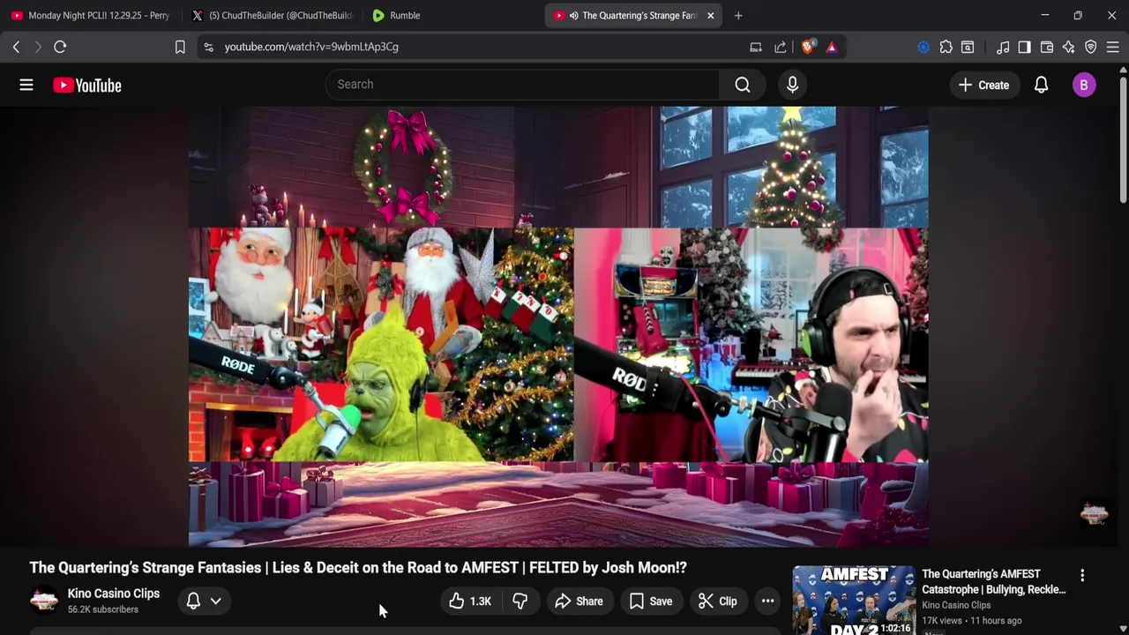Install or cast page icon in address bar

756,47
